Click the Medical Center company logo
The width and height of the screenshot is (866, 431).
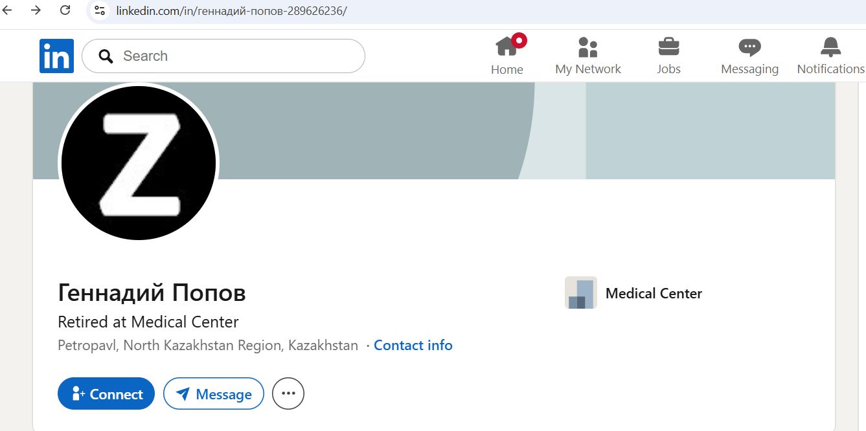[580, 293]
